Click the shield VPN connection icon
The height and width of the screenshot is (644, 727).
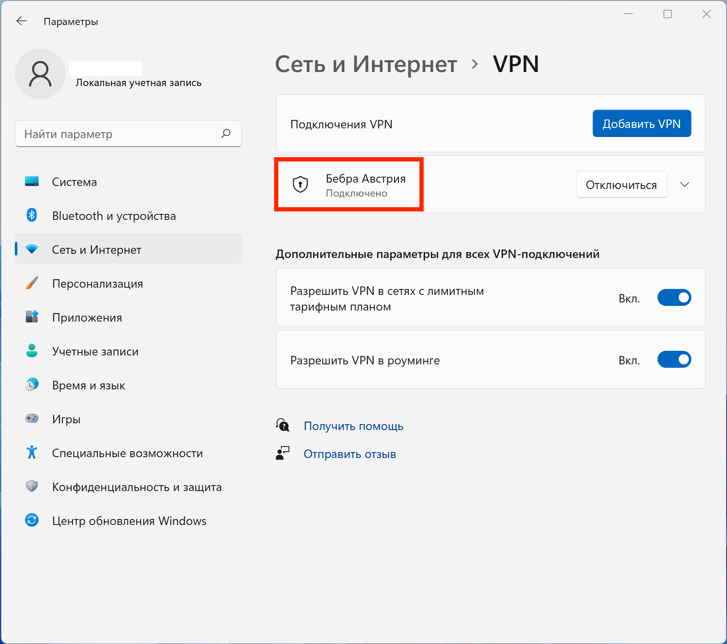(300, 185)
